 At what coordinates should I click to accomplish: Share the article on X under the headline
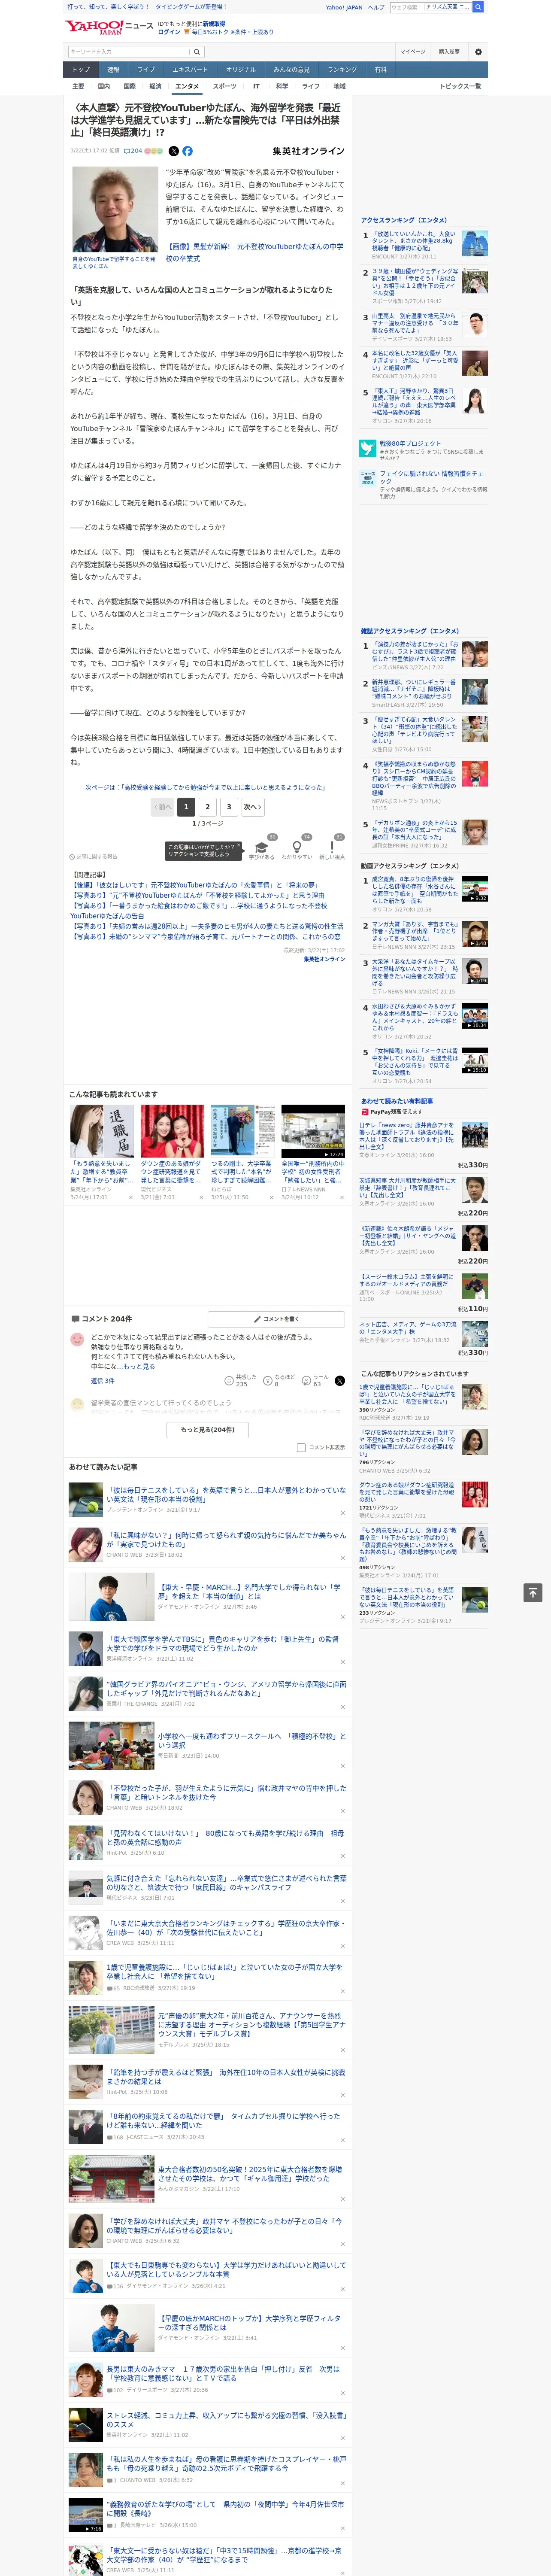(x=173, y=151)
